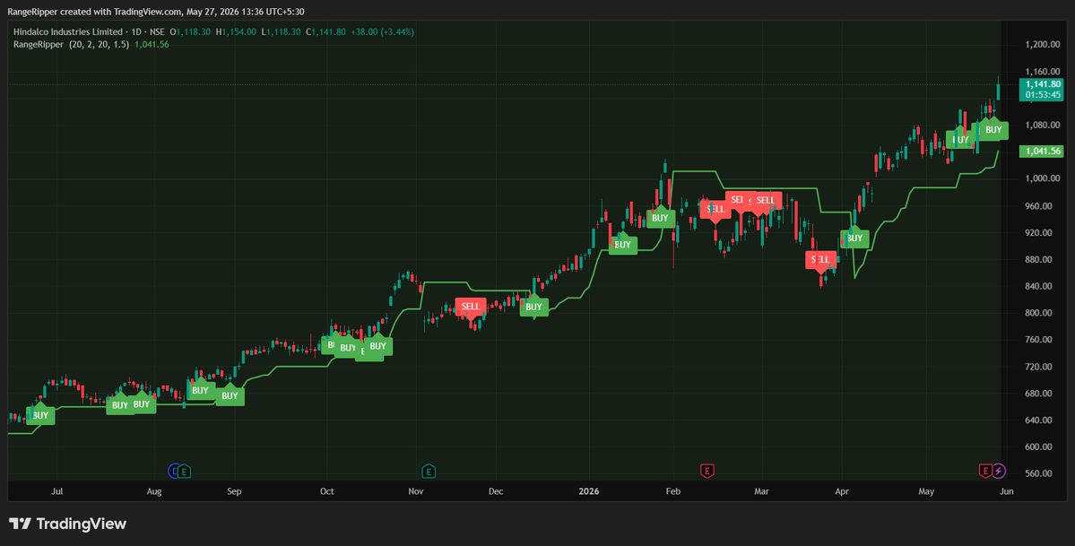Click the Sep label on the time axis

coord(235,491)
